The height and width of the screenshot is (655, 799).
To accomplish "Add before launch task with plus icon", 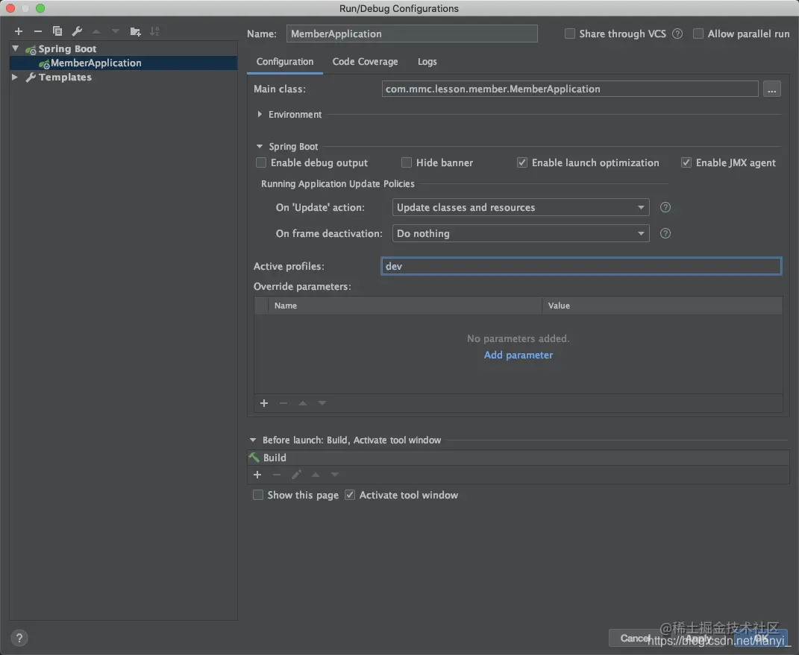I will pos(257,475).
